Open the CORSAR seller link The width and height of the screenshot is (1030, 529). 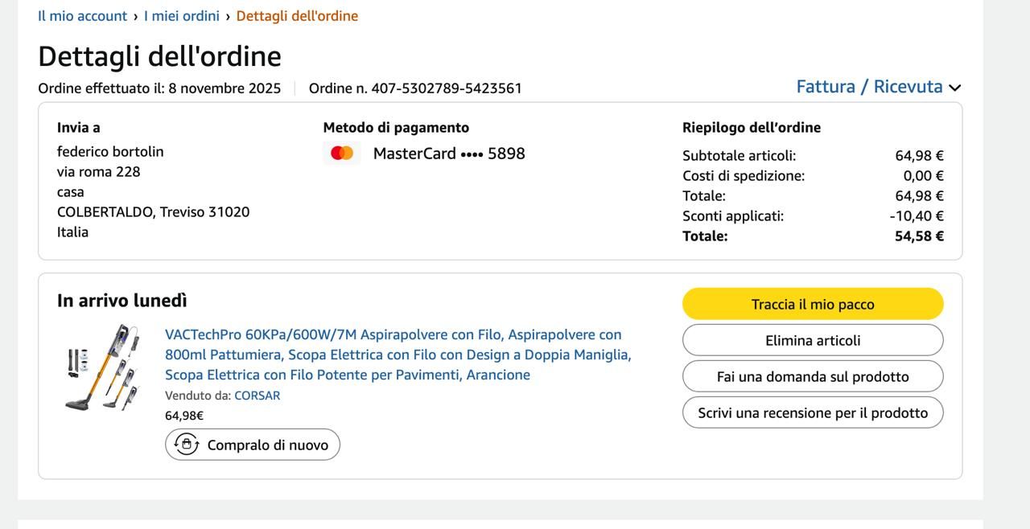click(257, 396)
